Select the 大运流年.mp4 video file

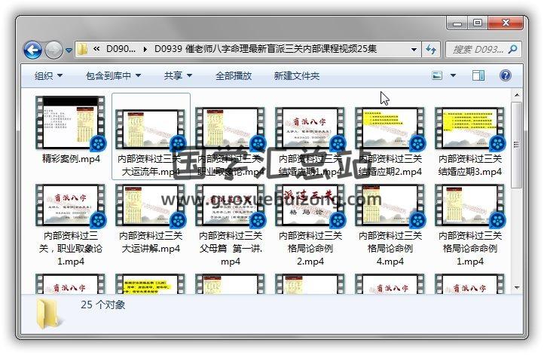click(151, 136)
